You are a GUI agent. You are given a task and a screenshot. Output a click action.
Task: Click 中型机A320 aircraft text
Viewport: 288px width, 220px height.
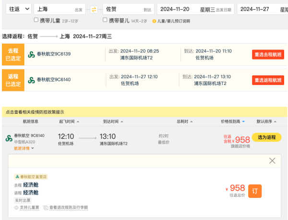tap(24, 142)
